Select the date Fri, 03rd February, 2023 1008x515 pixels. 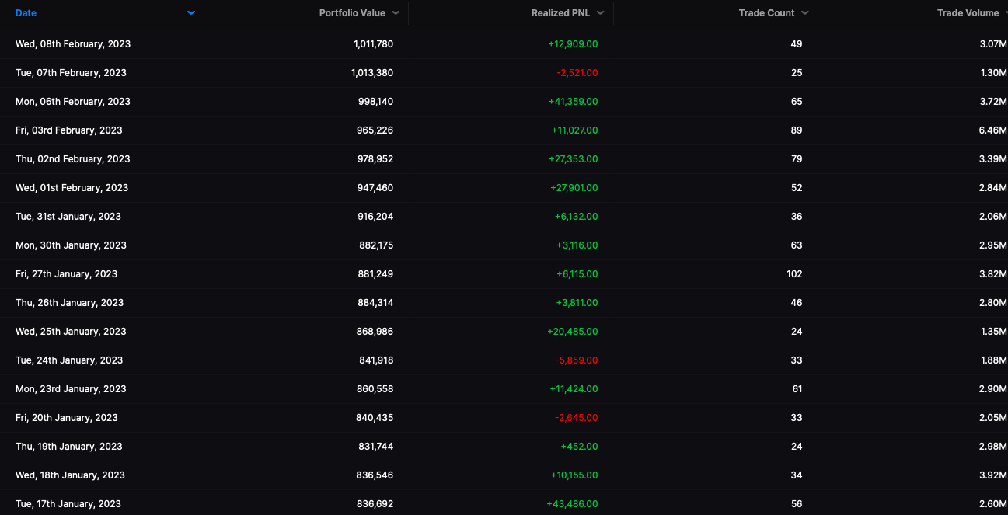pos(69,130)
